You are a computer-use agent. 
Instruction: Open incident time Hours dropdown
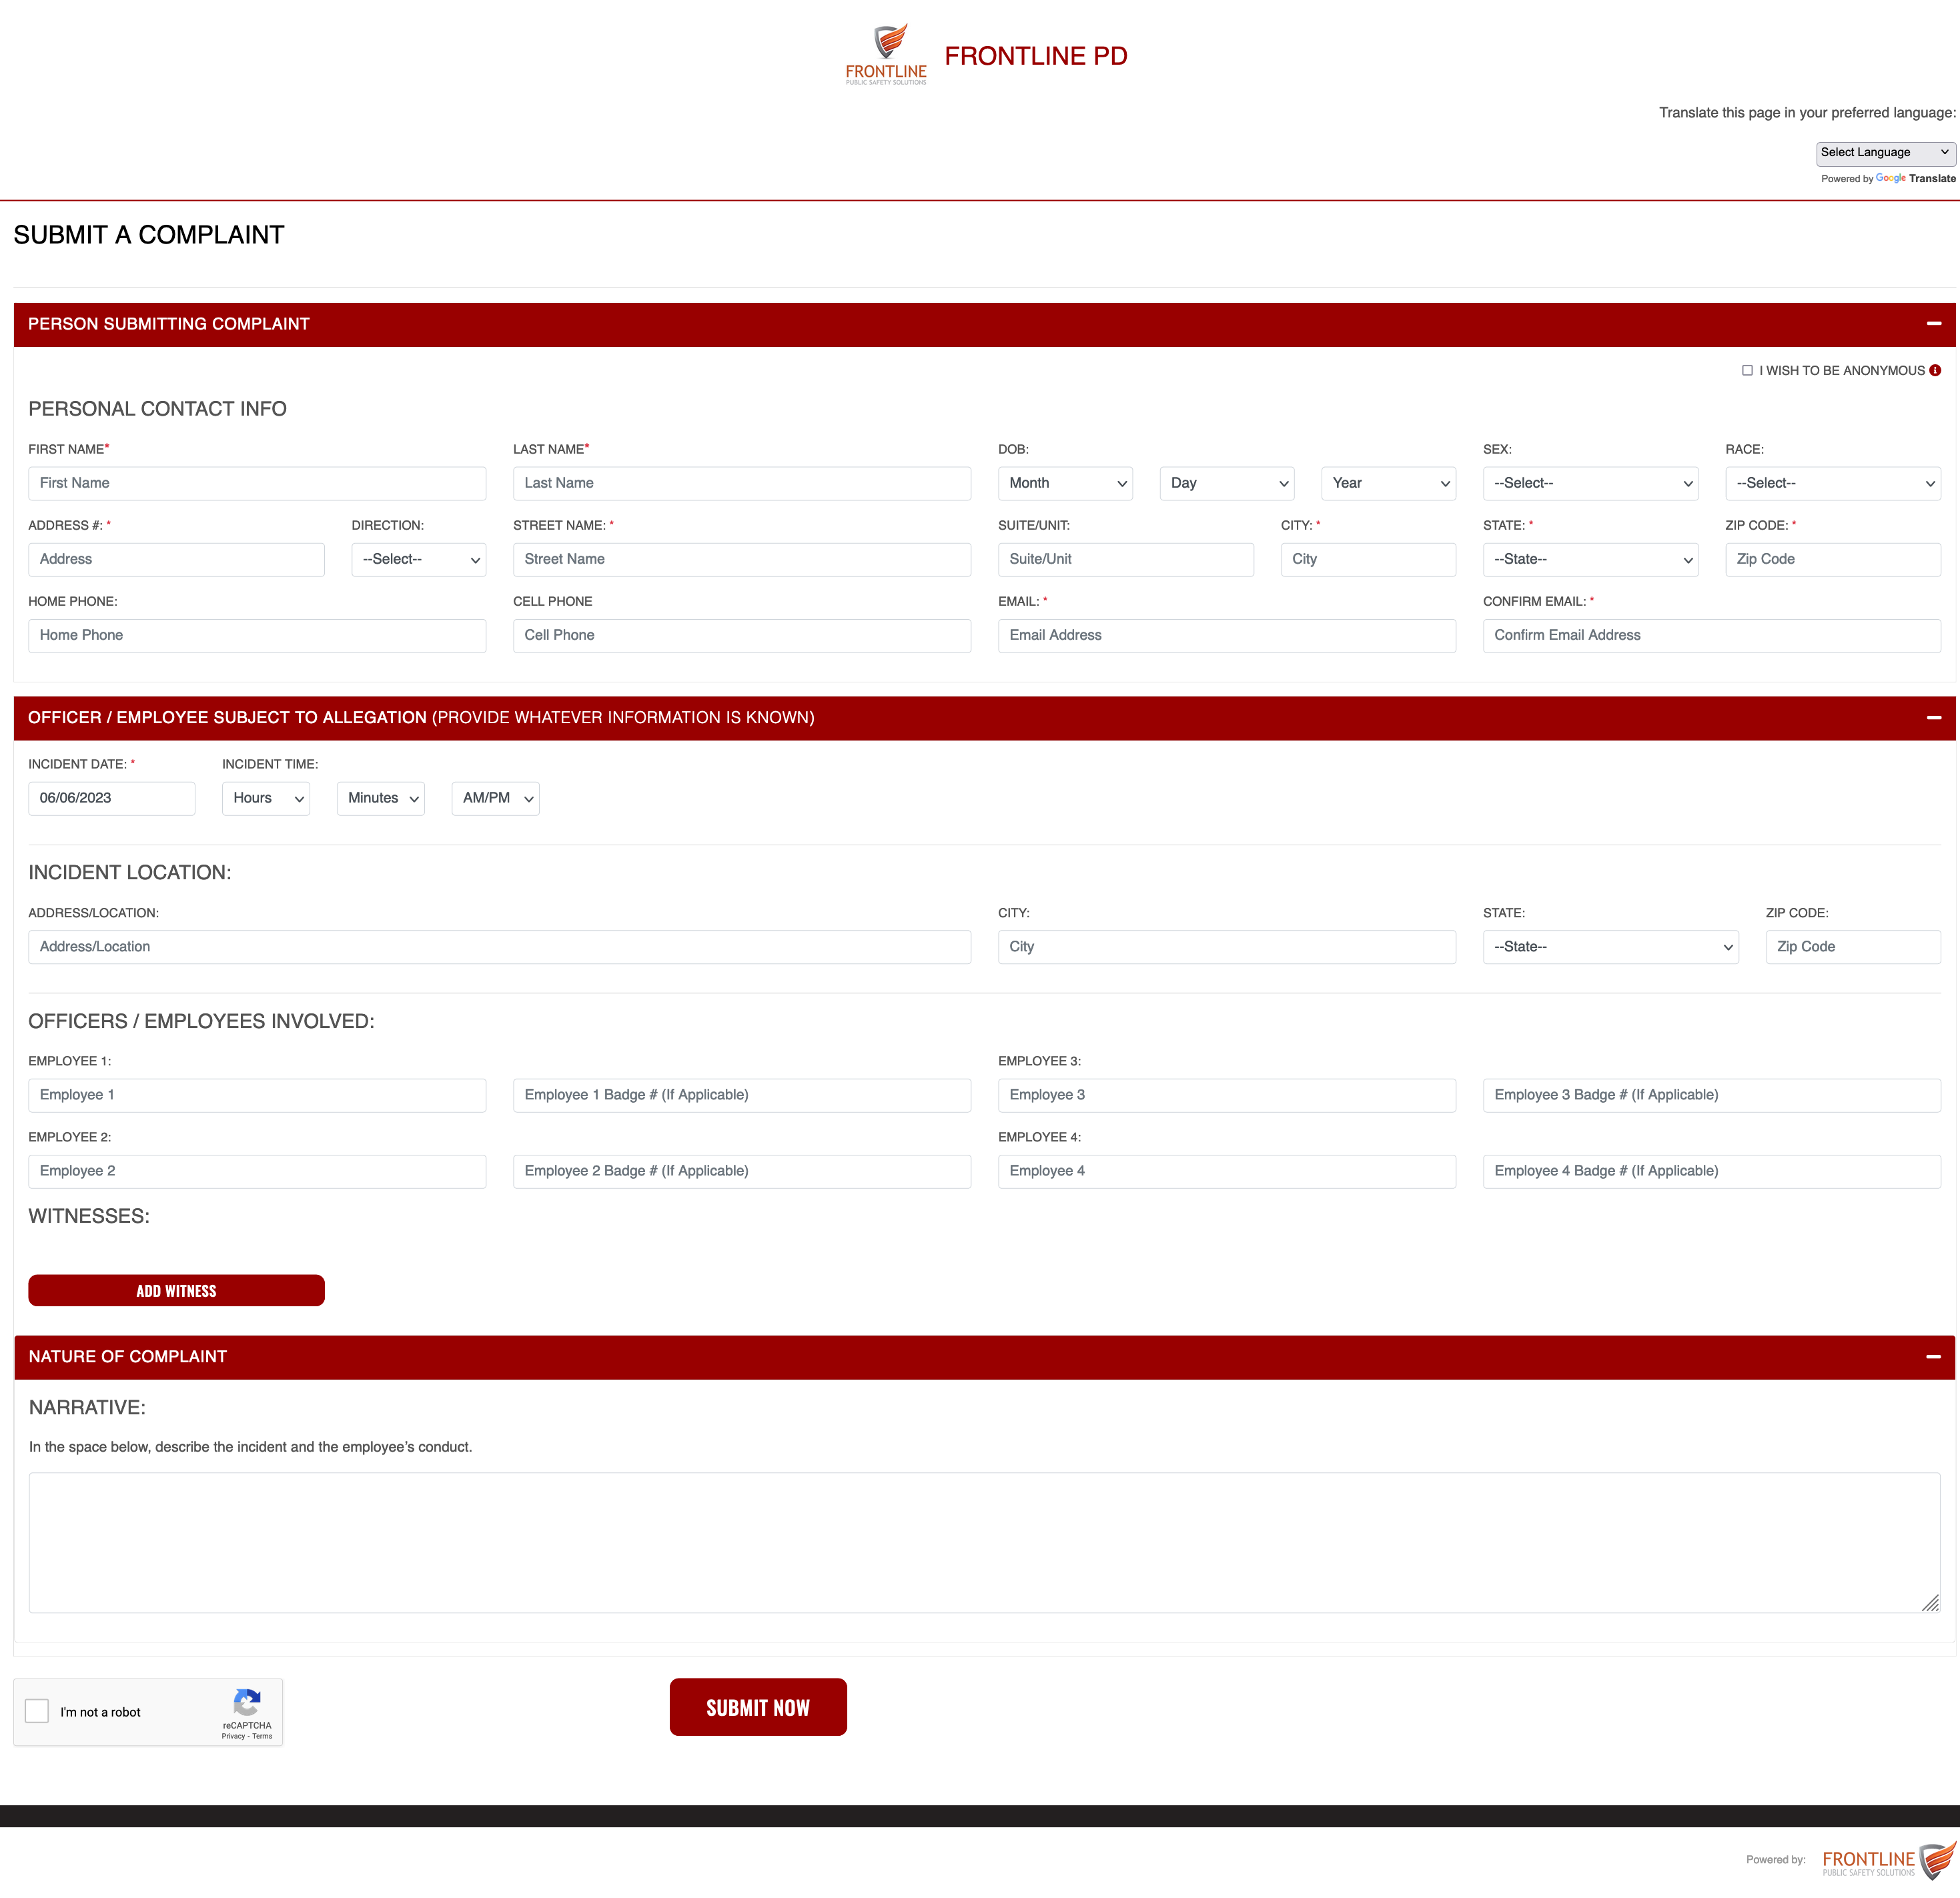coord(266,798)
